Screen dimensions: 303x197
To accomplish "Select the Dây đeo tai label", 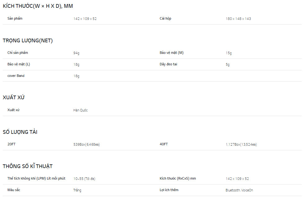I will [x=168, y=64].
